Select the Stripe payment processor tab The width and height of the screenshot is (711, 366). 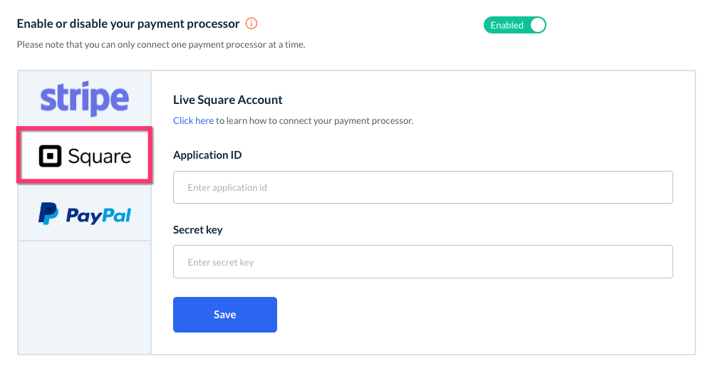84,99
